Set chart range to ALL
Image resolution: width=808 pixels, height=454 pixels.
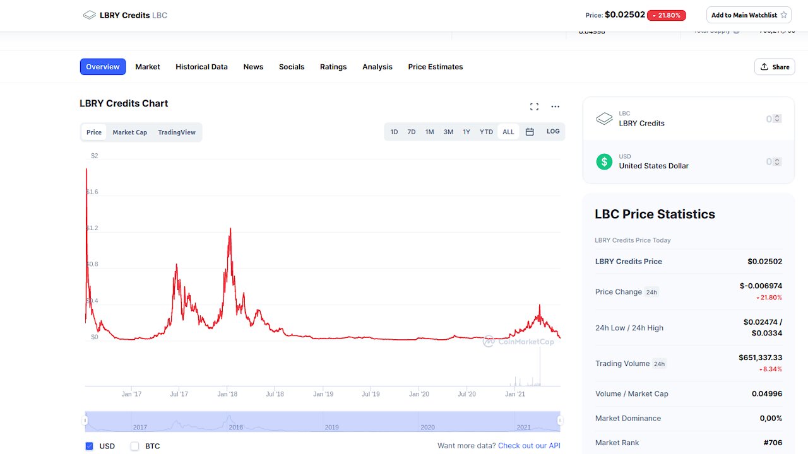[508, 132]
